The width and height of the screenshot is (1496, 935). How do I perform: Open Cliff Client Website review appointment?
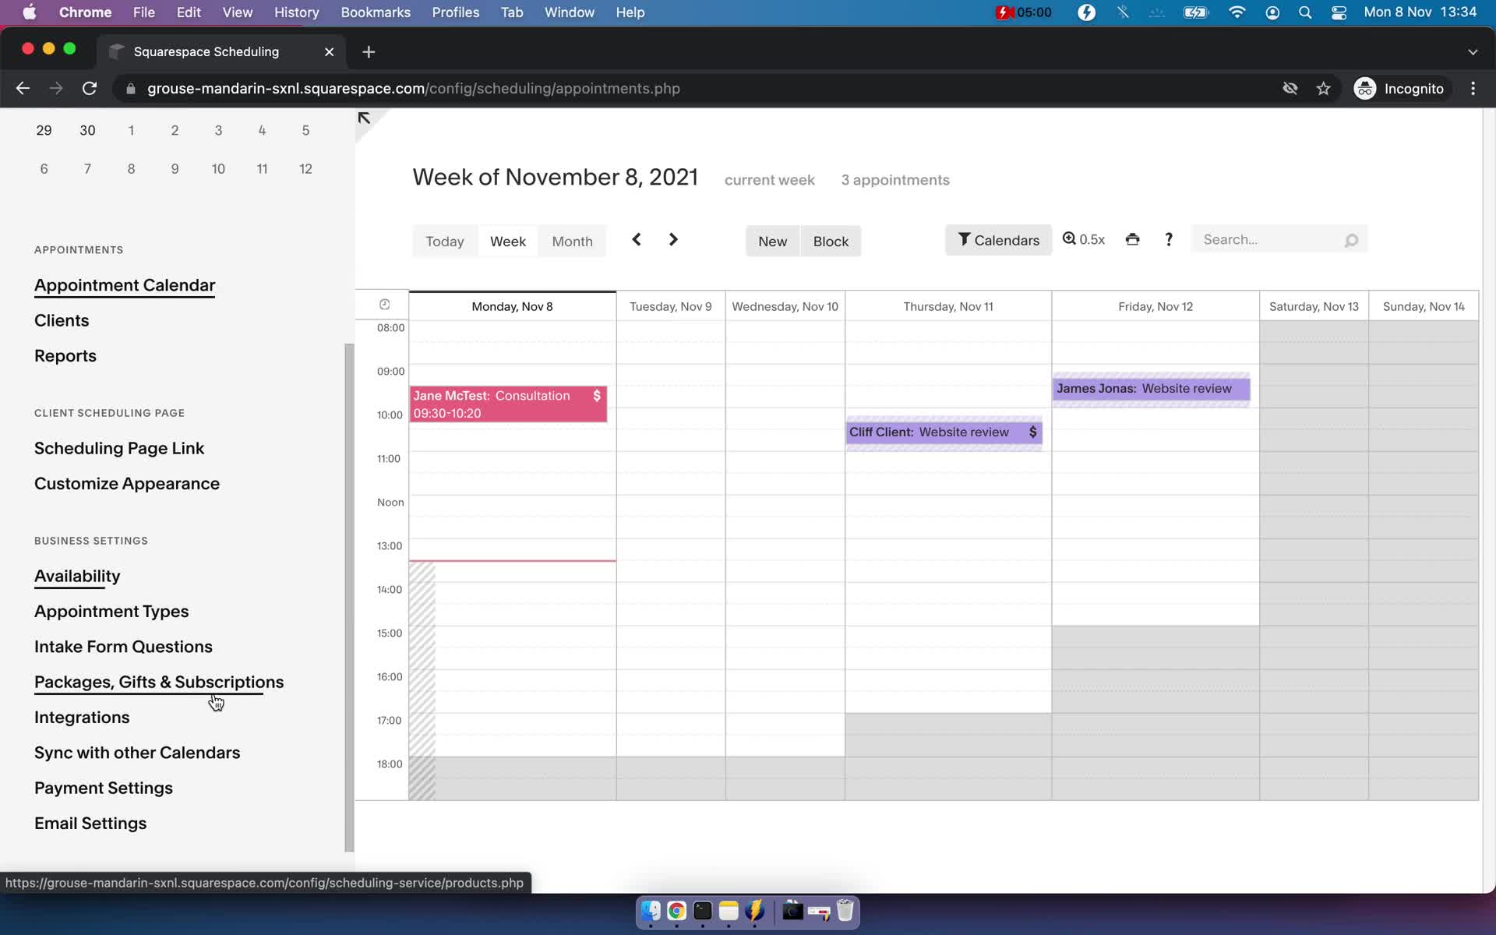click(944, 432)
